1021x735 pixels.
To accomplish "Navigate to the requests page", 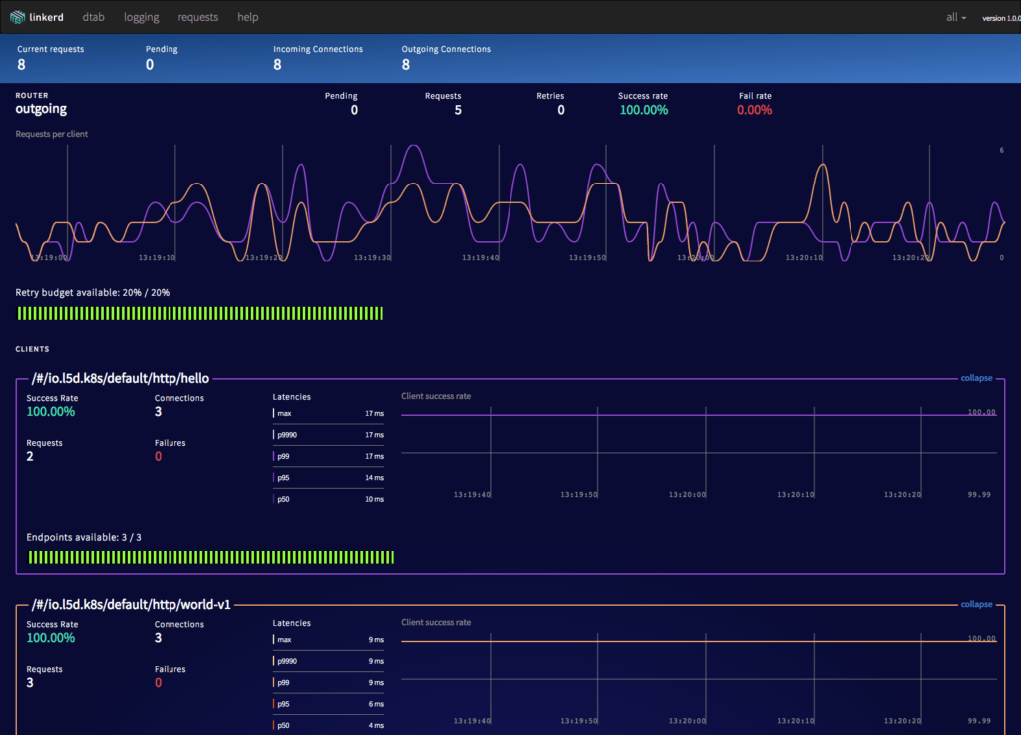I will coord(197,17).
